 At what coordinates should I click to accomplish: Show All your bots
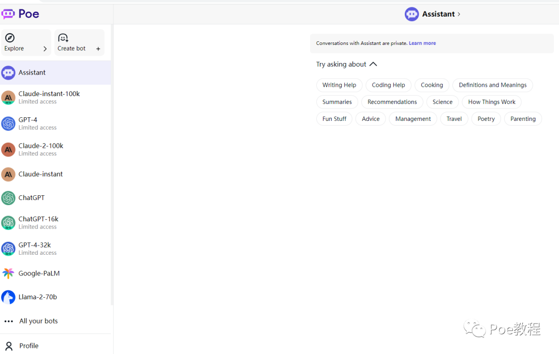pyautogui.click(x=55, y=321)
